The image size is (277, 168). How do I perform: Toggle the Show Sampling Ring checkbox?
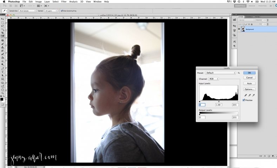pos(62,11)
